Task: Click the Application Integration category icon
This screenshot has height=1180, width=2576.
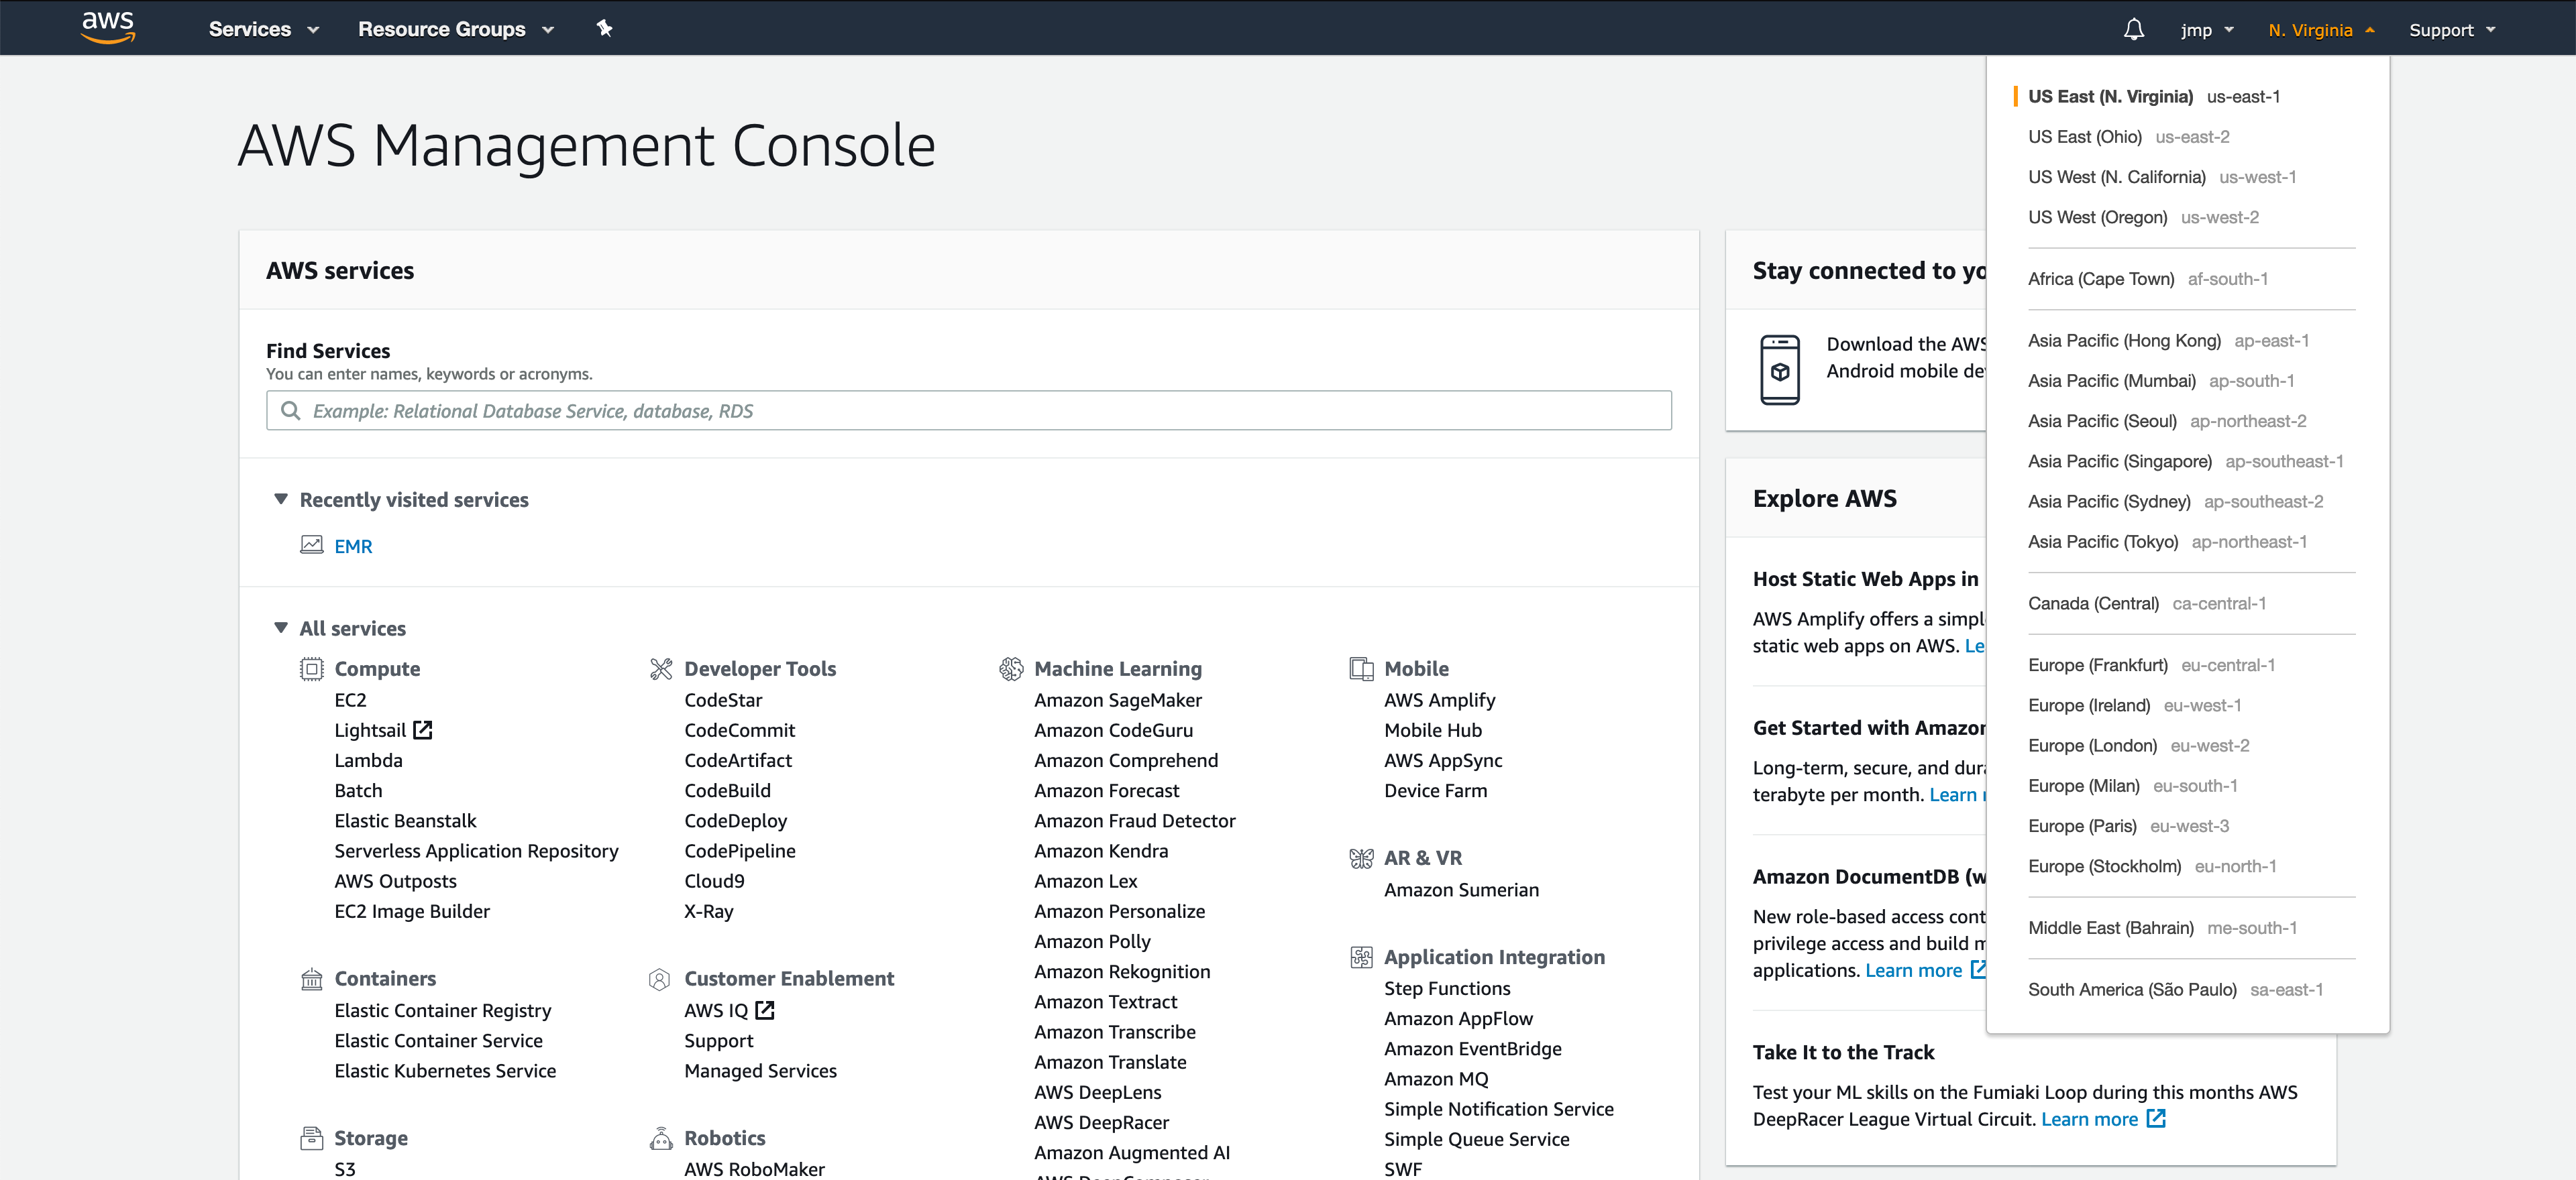Action: pyautogui.click(x=1361, y=957)
